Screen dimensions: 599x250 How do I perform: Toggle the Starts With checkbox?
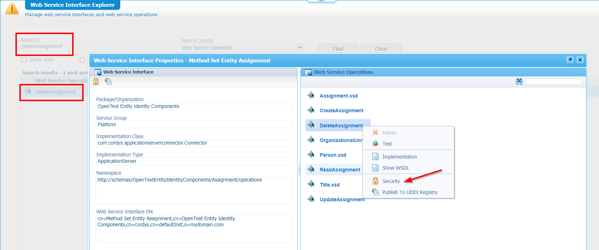click(24, 60)
